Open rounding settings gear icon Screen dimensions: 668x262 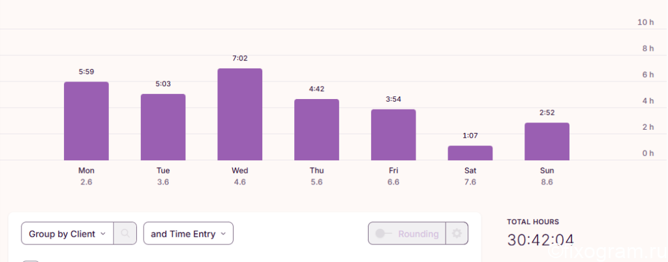click(457, 233)
